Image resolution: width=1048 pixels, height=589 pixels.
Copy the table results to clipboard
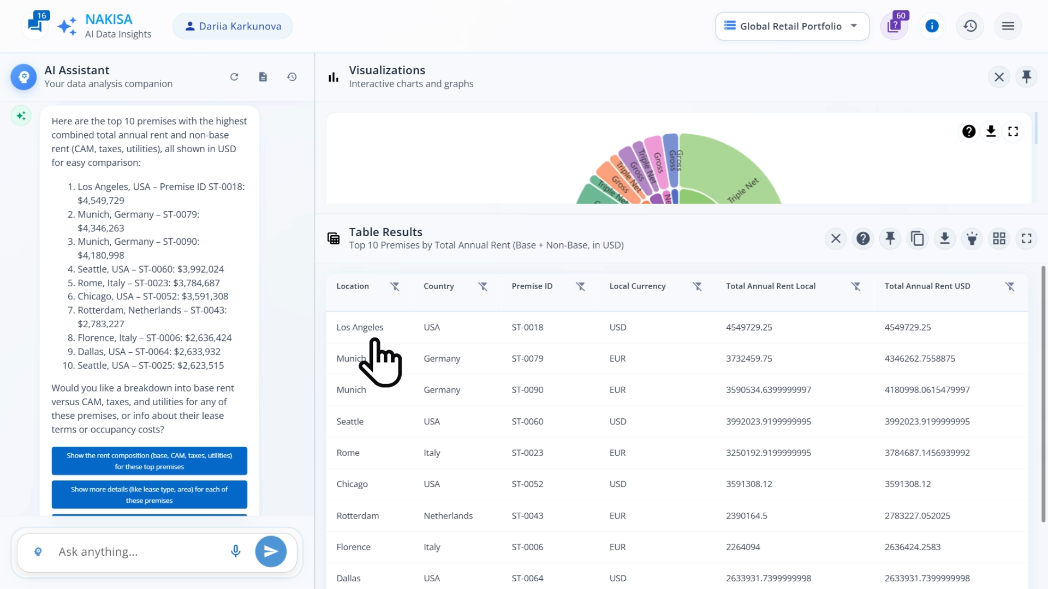[917, 238]
